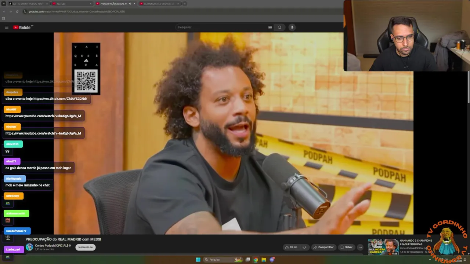This screenshot has height=264, width=470.
Task: Open Cortes Podpah [OFICIAL] channel name
Action: coord(51,245)
